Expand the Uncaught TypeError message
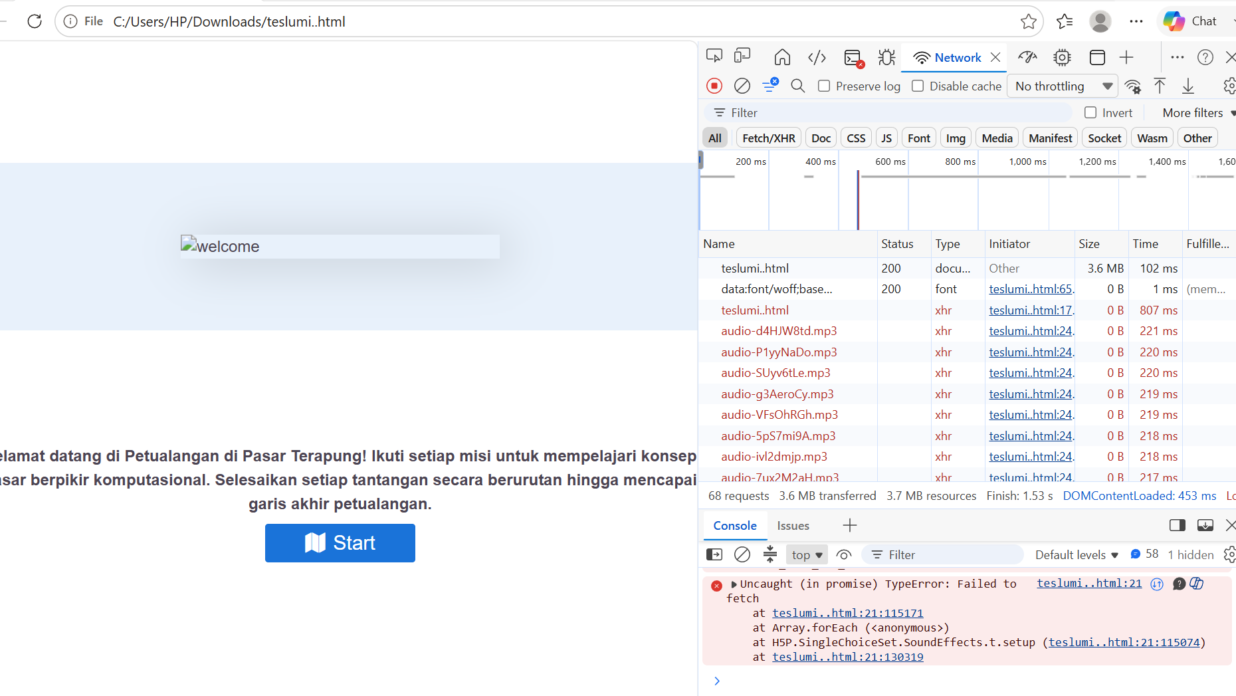Viewport: 1236px width, 696px height. [x=734, y=584]
